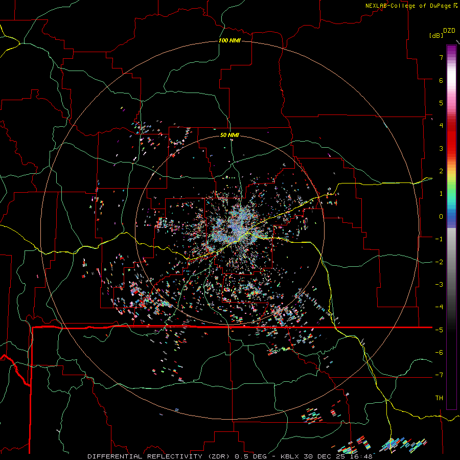Click the [dB] unit label
Screen dimensions: 460x460
pos(436,35)
